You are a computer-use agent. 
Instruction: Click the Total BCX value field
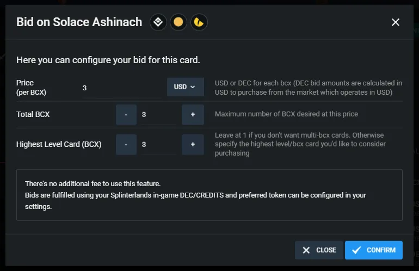click(159, 115)
